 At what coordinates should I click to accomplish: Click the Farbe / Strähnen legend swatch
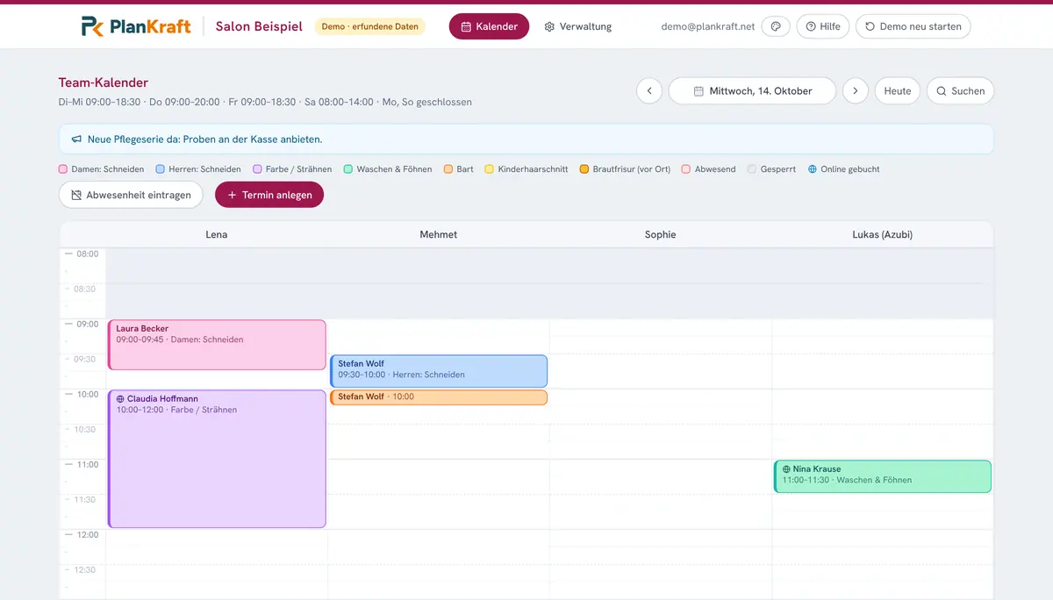coord(258,169)
